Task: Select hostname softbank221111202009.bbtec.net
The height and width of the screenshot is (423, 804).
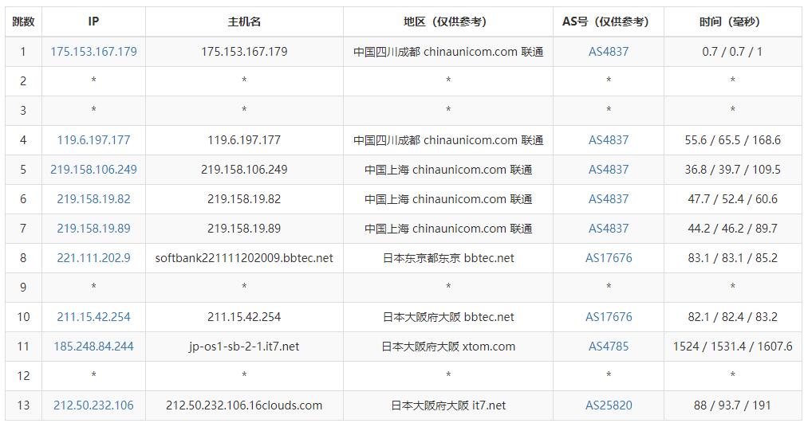Action: [x=244, y=258]
